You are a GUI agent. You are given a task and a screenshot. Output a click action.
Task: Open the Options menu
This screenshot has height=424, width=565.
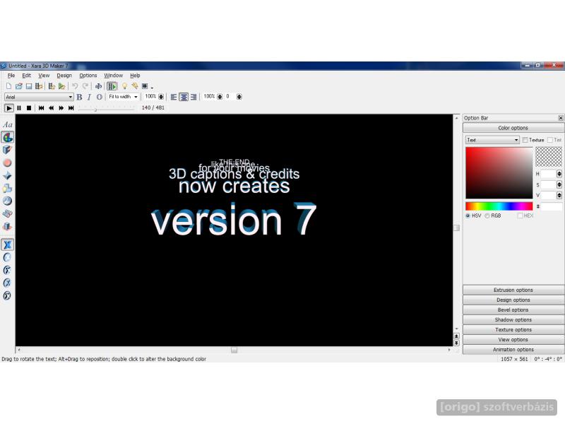88,76
